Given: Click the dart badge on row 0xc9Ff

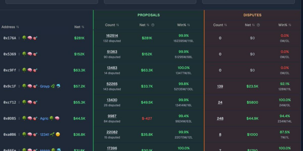Looking at the screenshot, I should 35,70.
